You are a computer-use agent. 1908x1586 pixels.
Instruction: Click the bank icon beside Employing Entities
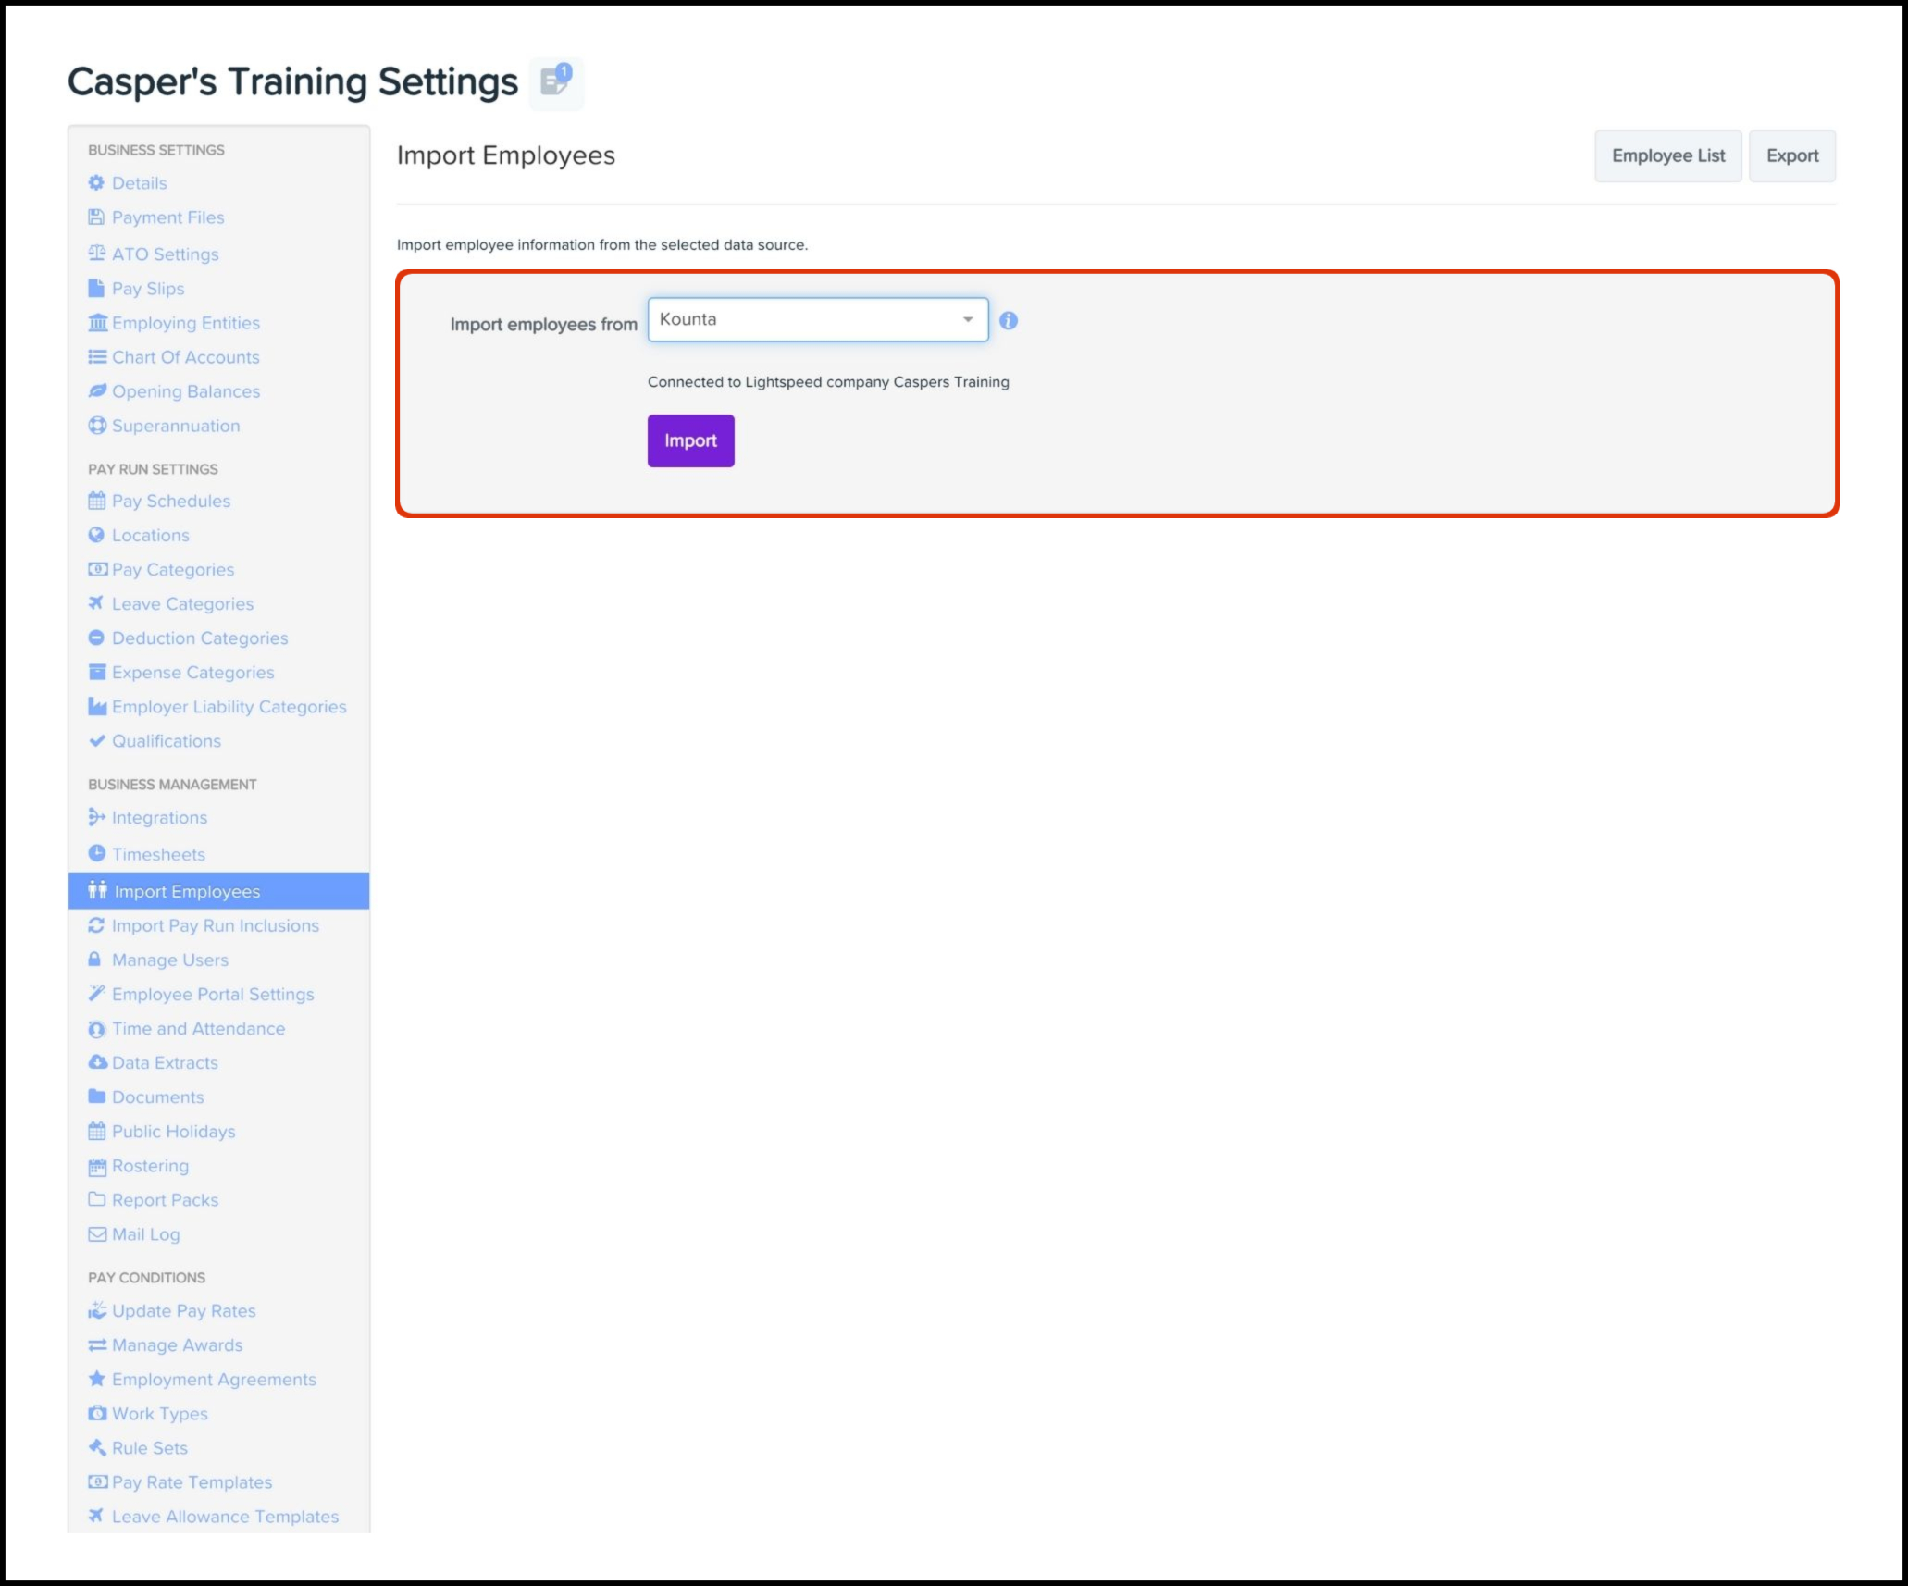point(97,323)
